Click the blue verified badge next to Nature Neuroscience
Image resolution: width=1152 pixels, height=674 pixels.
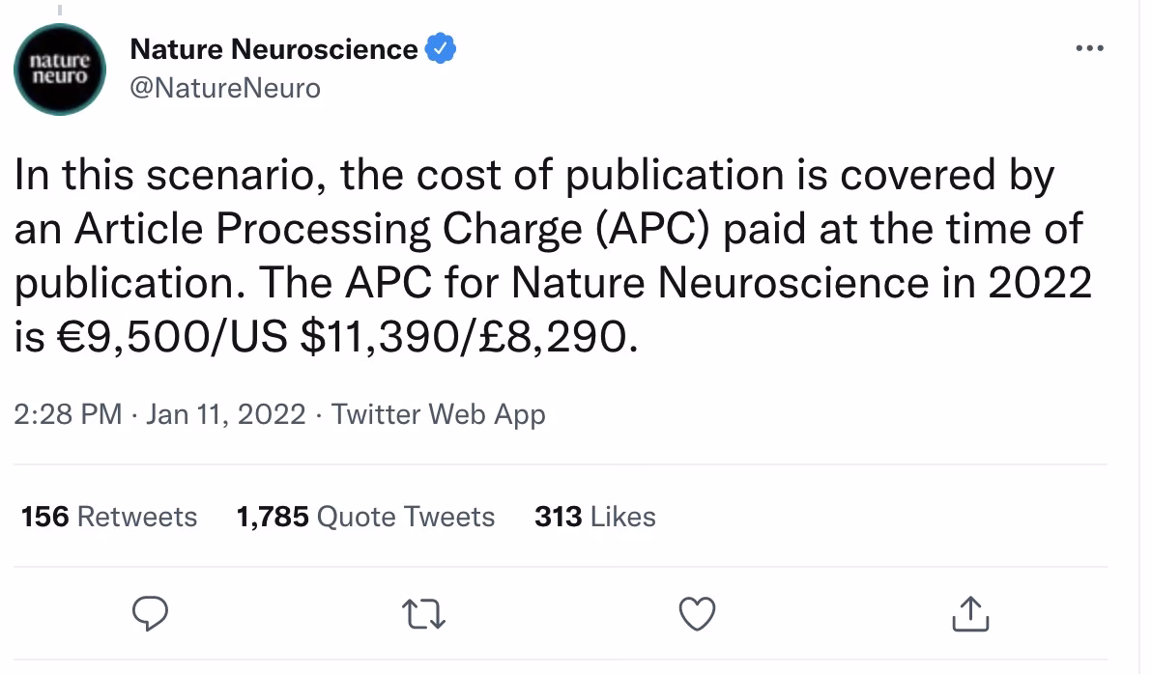click(x=442, y=47)
